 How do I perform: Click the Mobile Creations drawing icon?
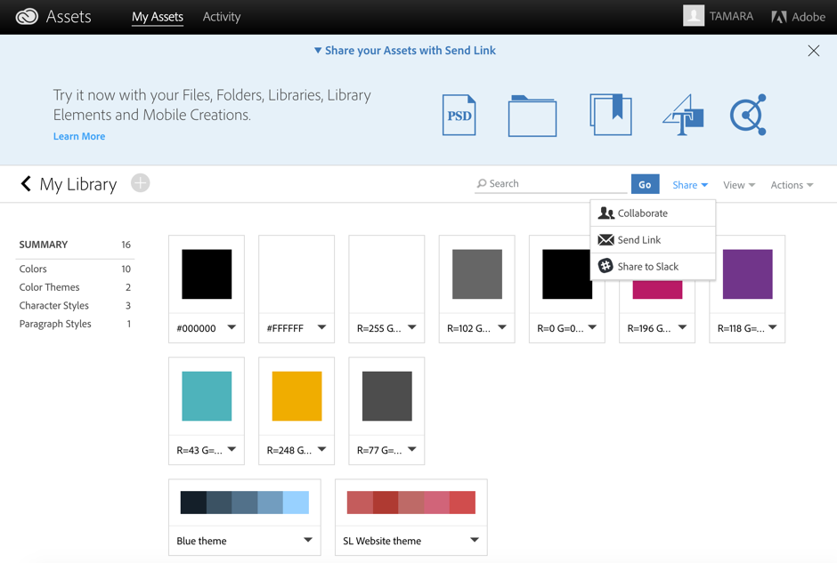pyautogui.click(x=682, y=114)
